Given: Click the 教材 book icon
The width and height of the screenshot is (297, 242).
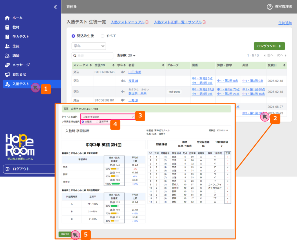Looking at the screenshot, I should [8, 27].
